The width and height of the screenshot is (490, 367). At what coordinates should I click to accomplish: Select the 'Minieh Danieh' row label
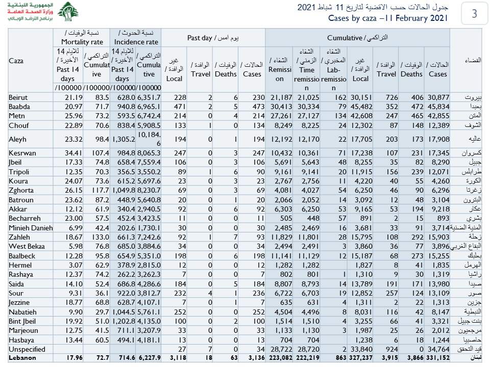[31, 228]
